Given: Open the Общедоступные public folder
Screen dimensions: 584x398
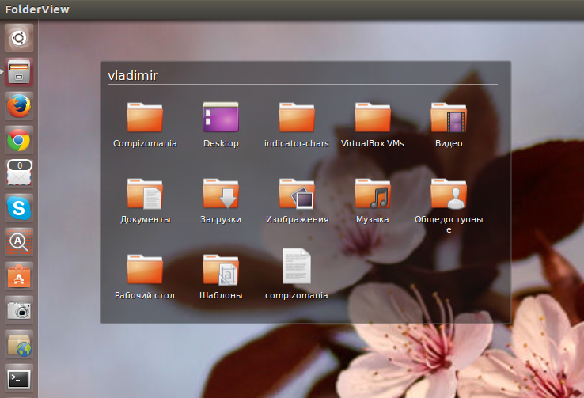Looking at the screenshot, I should 449,194.
